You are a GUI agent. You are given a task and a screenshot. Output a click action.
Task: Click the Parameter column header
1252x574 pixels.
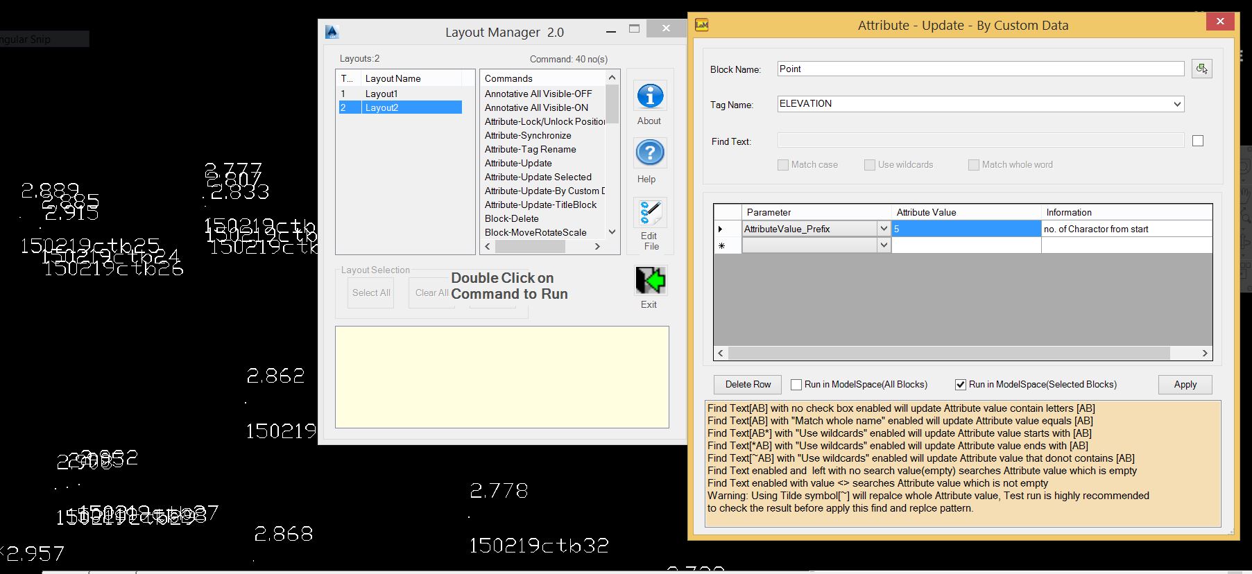[816, 212]
